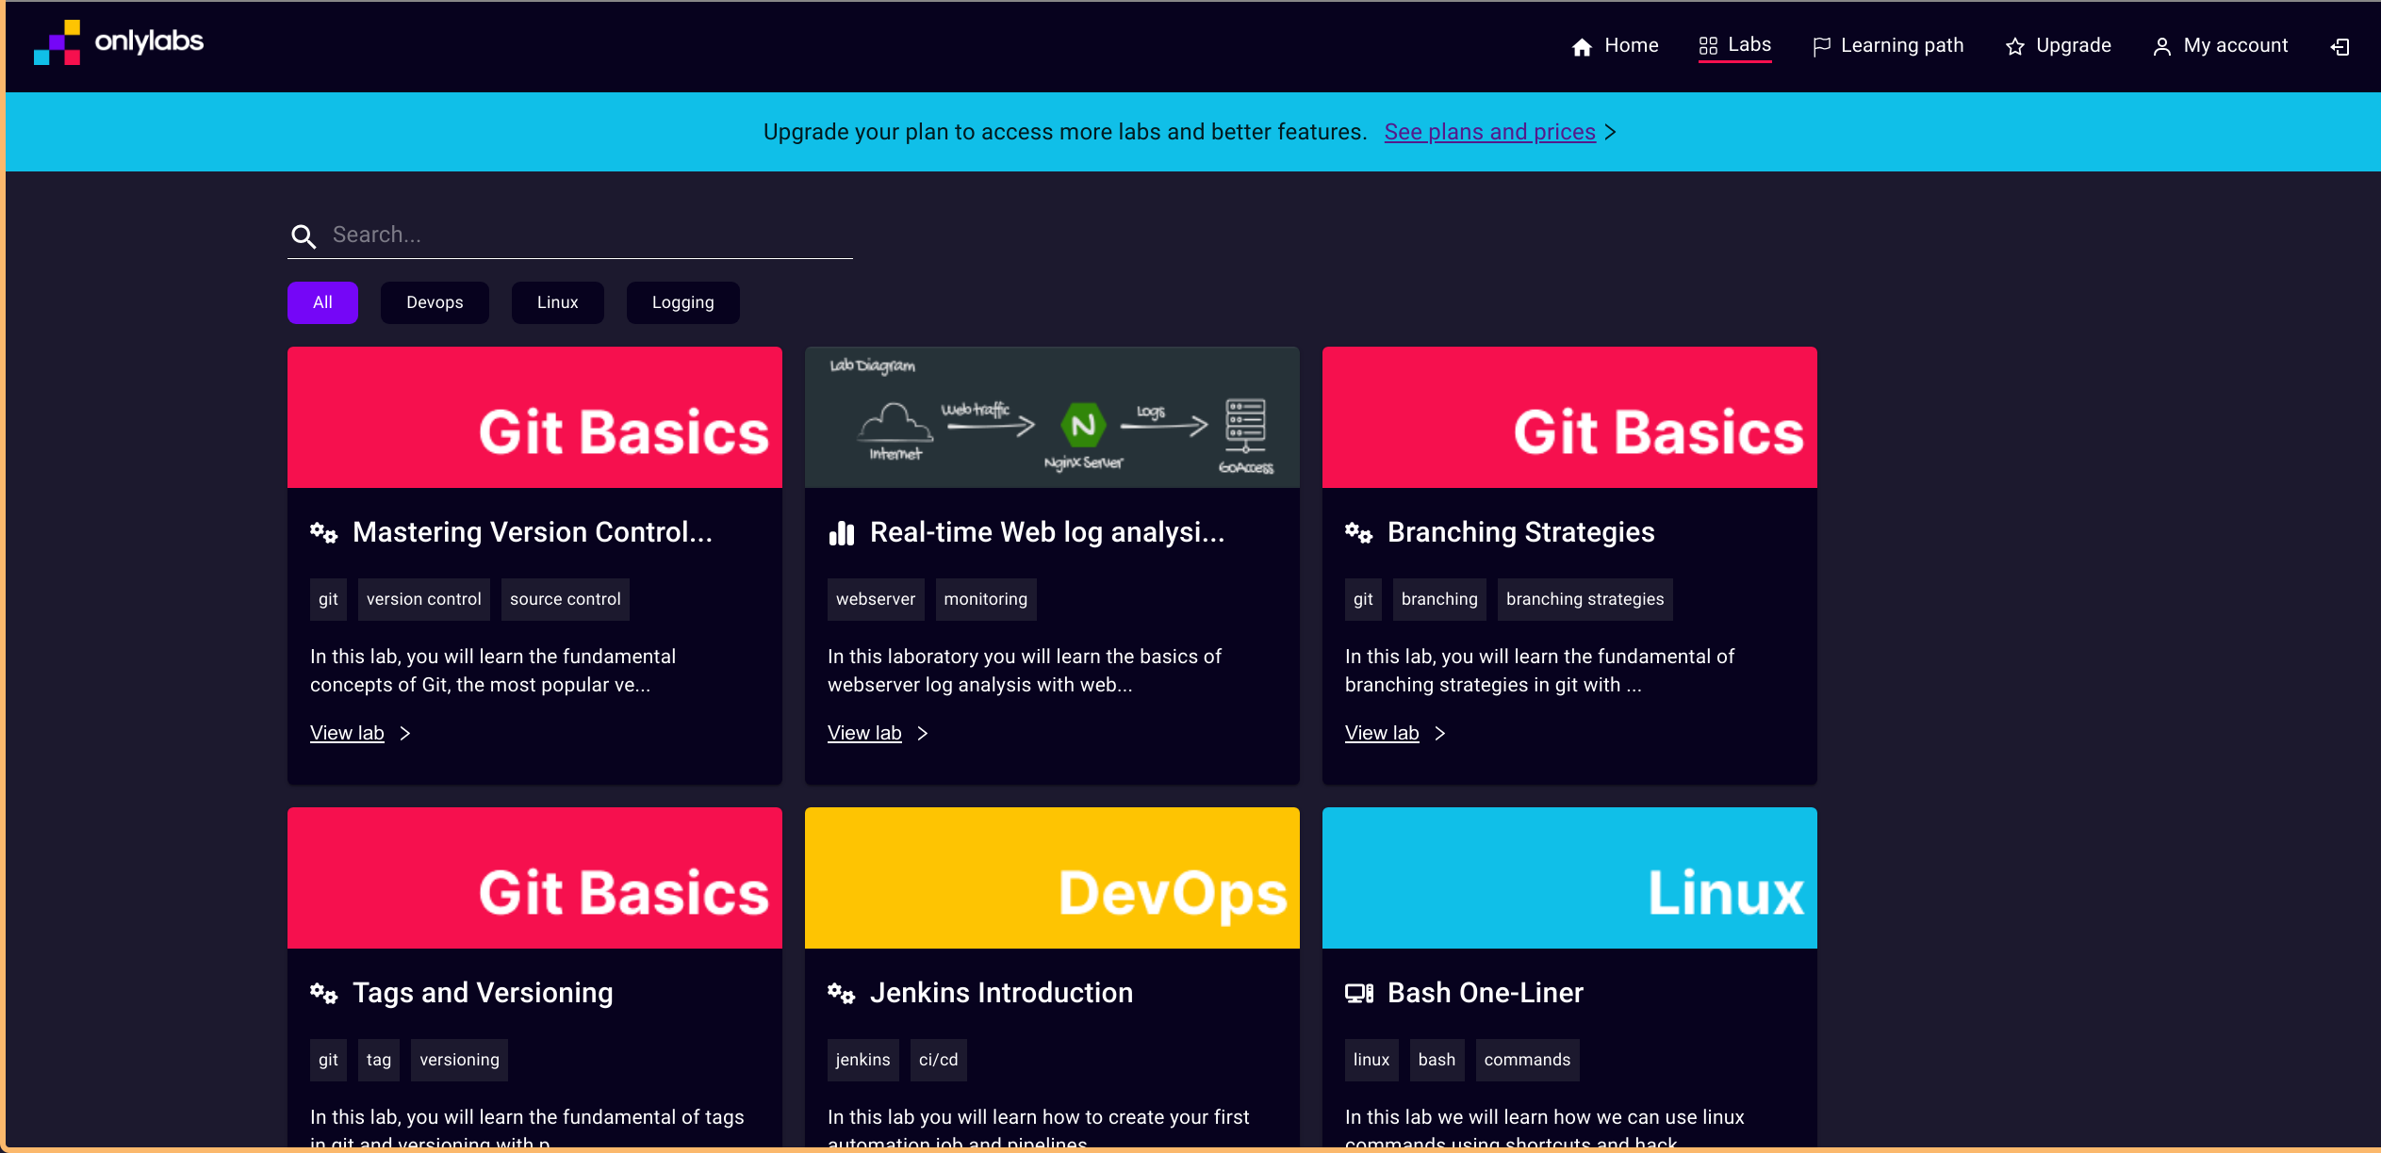Open the Labs navigation item
2381x1153 pixels.
point(1734,45)
